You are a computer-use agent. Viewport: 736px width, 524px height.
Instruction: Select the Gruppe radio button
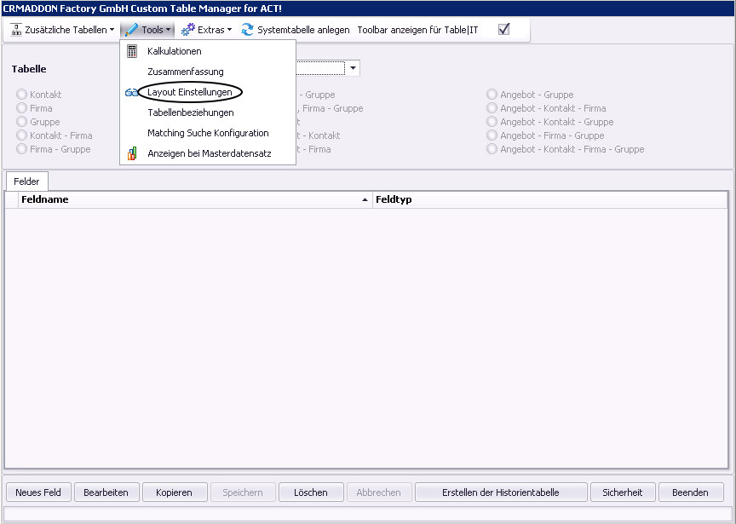click(21, 122)
